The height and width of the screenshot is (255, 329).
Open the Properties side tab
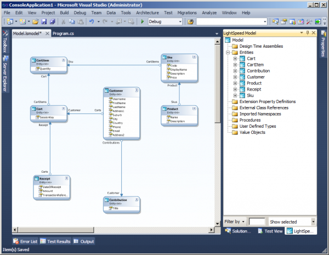point(324,44)
